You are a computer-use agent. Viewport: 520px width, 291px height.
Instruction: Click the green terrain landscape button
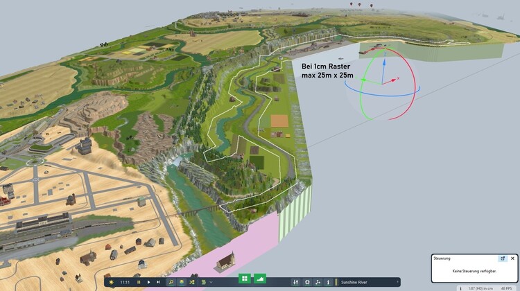coord(260,279)
